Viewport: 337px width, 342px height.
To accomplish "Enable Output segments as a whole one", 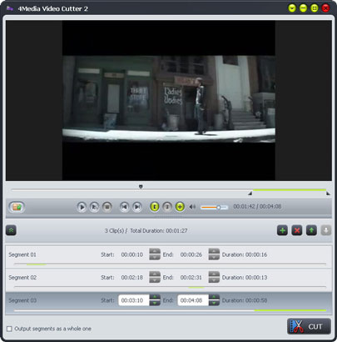I will [9, 329].
